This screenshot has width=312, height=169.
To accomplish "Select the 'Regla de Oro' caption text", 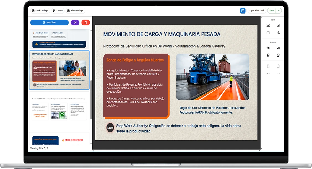I will click(212, 110).
